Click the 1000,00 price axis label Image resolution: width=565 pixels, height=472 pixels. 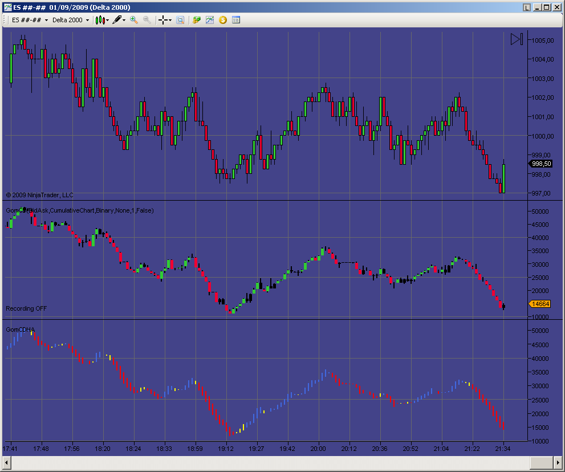tap(543, 136)
